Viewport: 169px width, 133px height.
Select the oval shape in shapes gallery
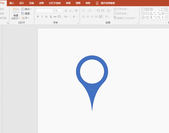pyautogui.click(x=143, y=13)
